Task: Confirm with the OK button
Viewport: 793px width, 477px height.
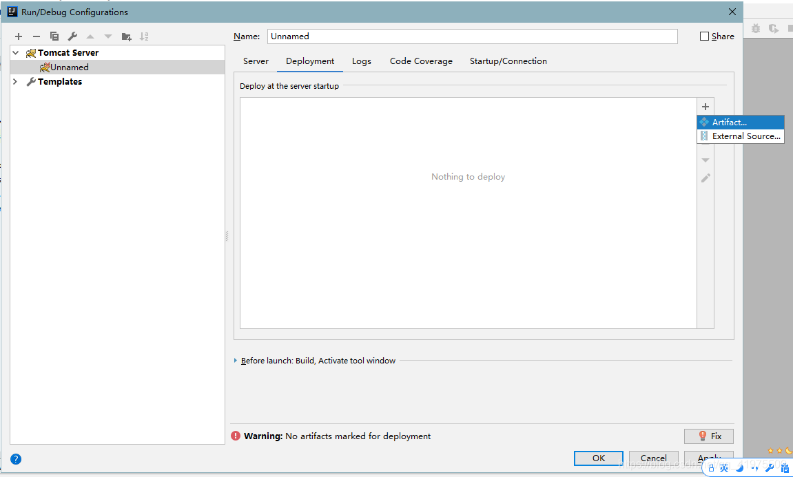Action: (x=598, y=458)
